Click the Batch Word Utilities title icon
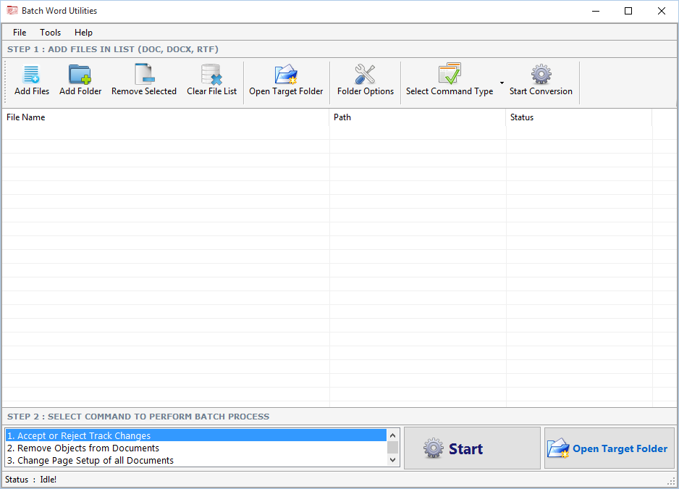The height and width of the screenshot is (489, 679). tap(12, 10)
